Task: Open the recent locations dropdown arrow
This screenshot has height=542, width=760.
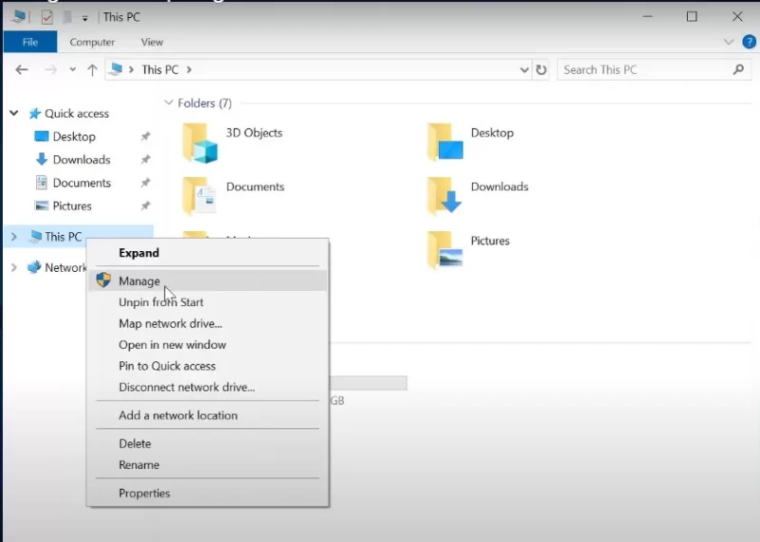Action: tap(72, 69)
